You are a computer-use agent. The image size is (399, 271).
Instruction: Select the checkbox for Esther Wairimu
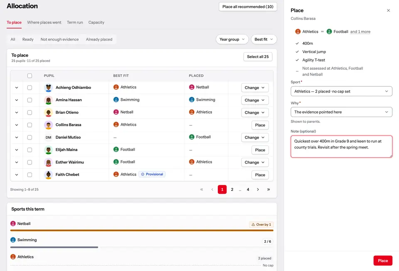[x=30, y=162]
